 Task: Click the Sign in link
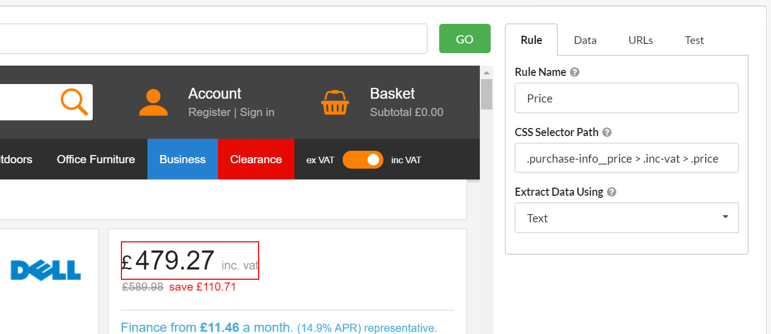click(x=257, y=112)
